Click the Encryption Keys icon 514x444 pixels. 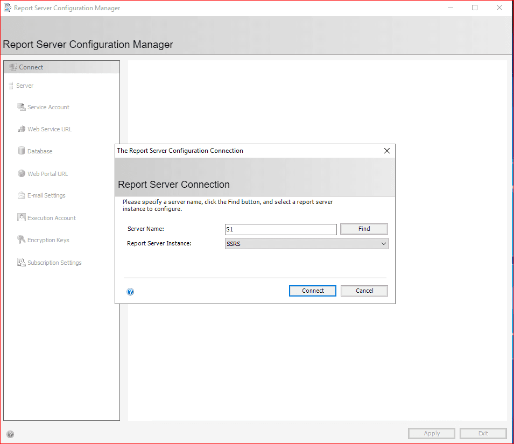pyautogui.click(x=22, y=240)
